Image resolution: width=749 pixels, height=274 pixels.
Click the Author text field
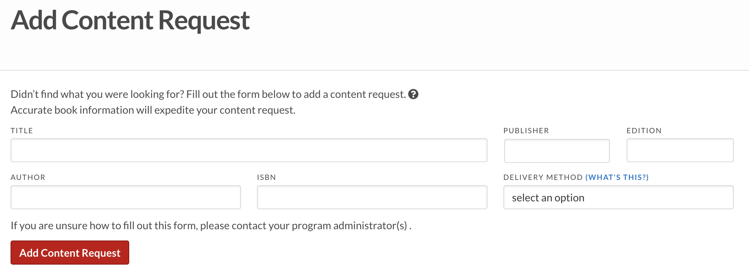pos(126,197)
